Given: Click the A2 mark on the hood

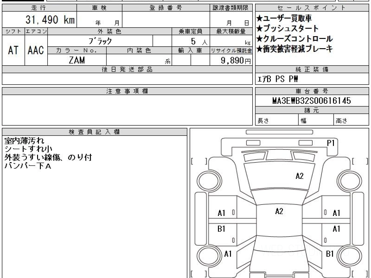Looking at the screenshot, I should coord(300,176).
